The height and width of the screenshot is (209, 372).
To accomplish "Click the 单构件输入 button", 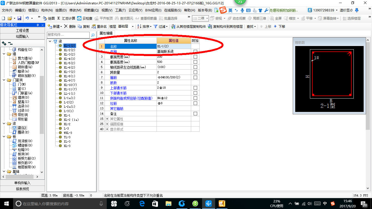I will coord(22,183).
